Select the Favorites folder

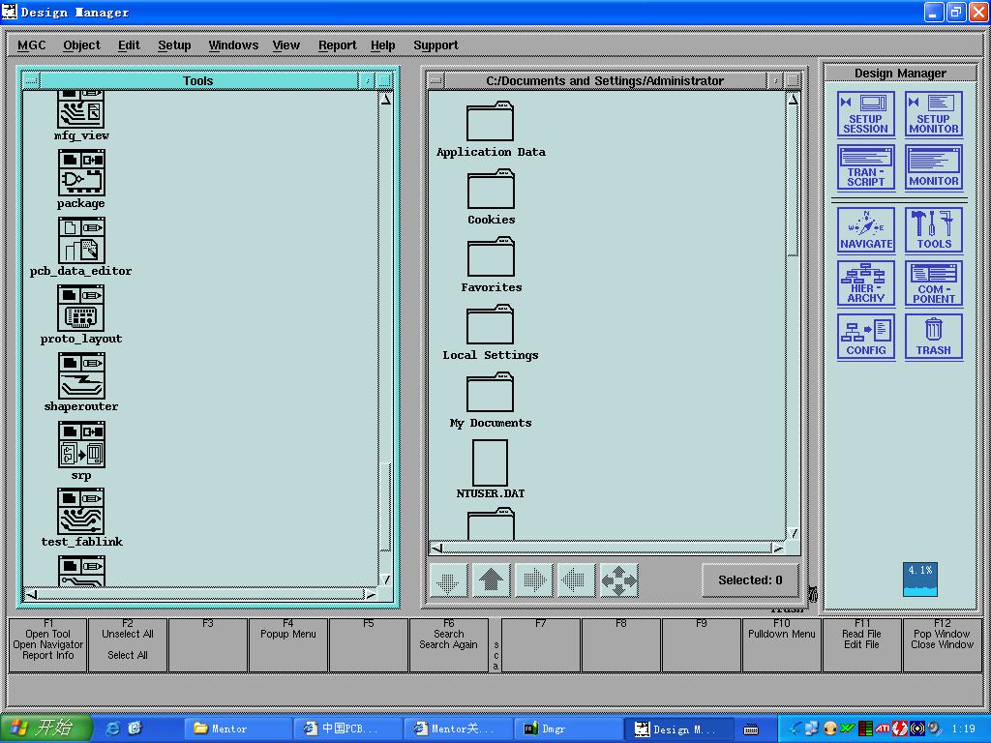pyautogui.click(x=491, y=256)
